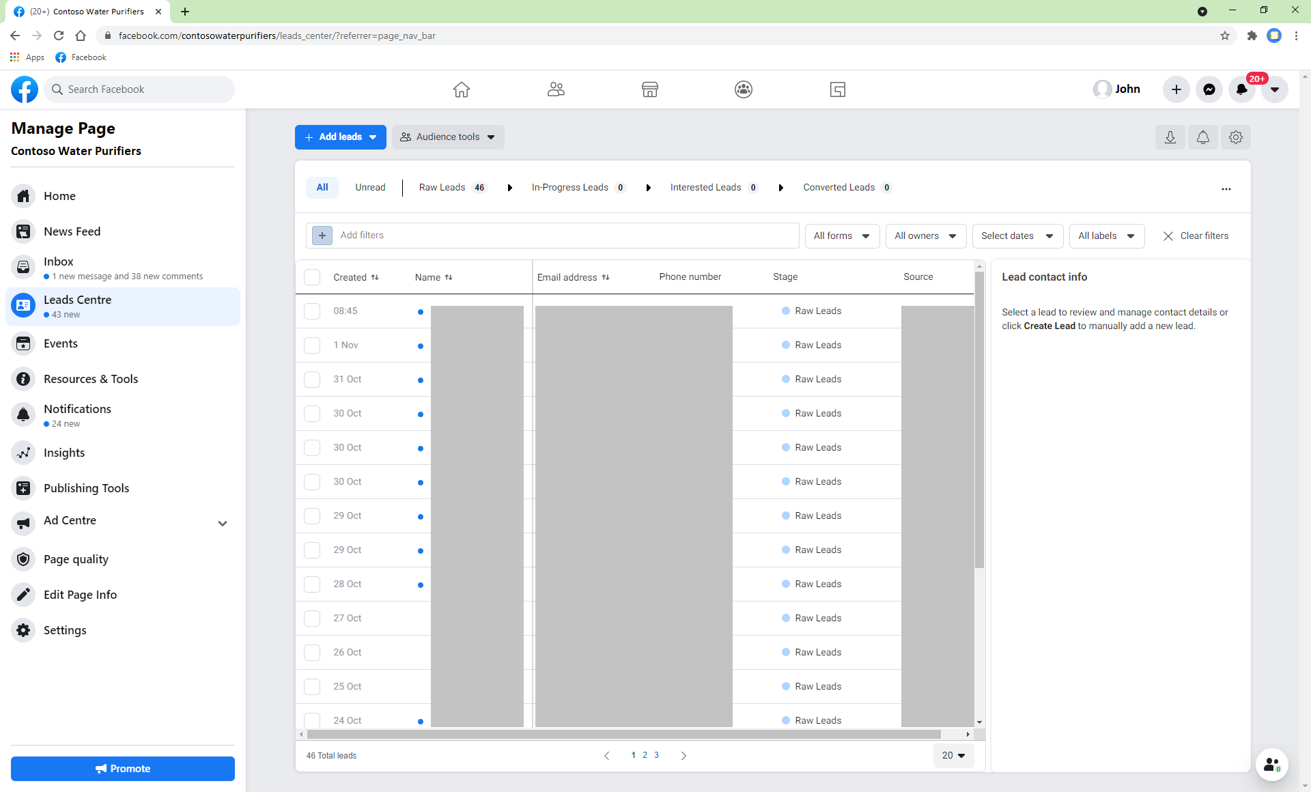The width and height of the screenshot is (1311, 792).
Task: Tick the checkbox for the 08:45 lead
Action: pos(312,311)
